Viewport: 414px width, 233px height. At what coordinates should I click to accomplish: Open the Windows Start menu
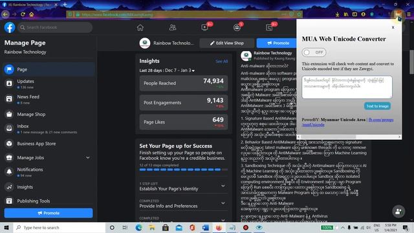(6, 227)
